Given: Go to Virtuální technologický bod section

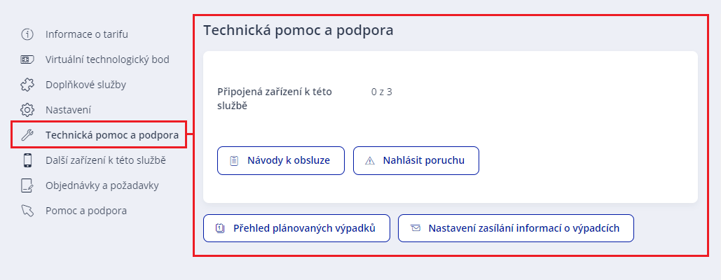Looking at the screenshot, I should pos(107,59).
